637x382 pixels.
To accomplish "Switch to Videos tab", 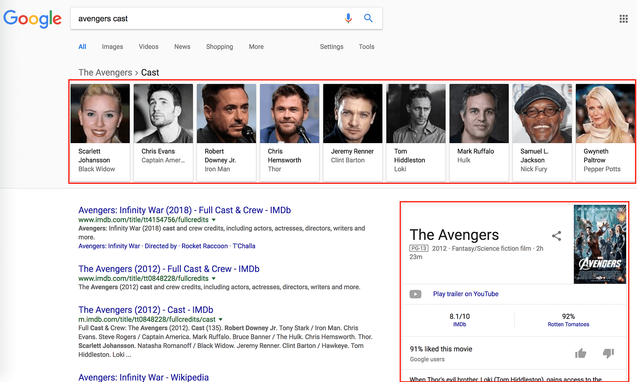I will [x=149, y=47].
